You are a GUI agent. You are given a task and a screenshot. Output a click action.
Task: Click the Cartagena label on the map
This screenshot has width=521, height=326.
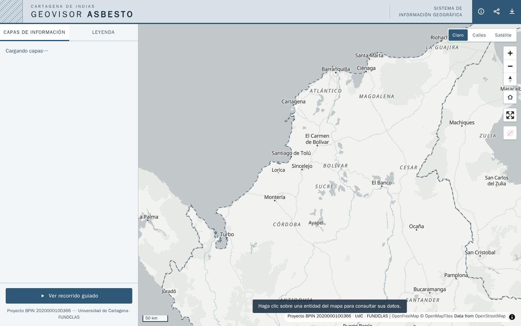[x=293, y=101]
